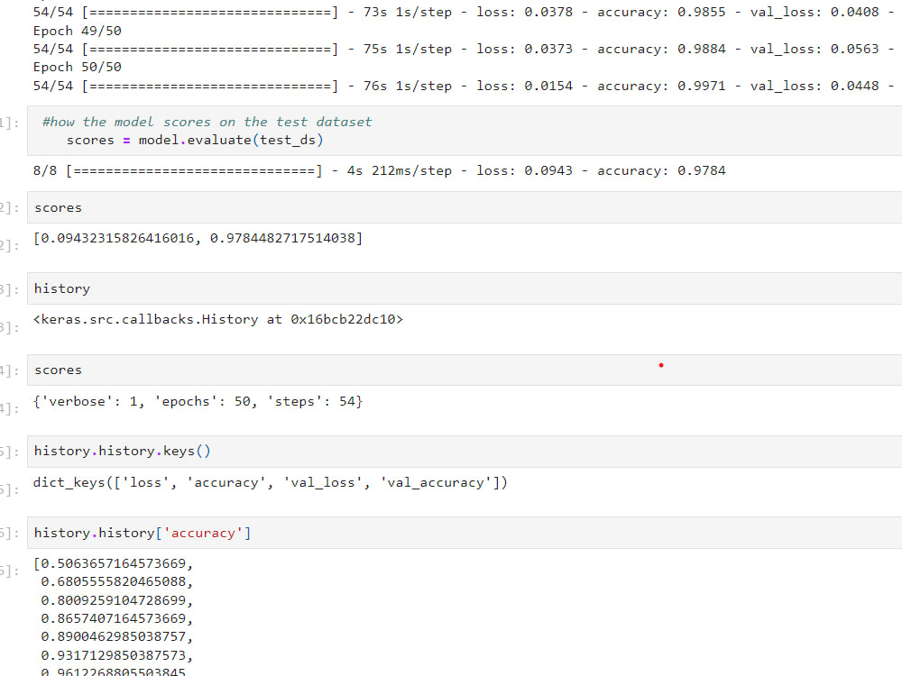
Task: Click the history.history.keys() code cell
Action: coord(465,452)
